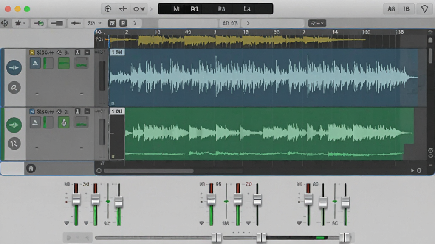
Task: Click the yellow S icon on the blue track
Action: tap(32, 52)
